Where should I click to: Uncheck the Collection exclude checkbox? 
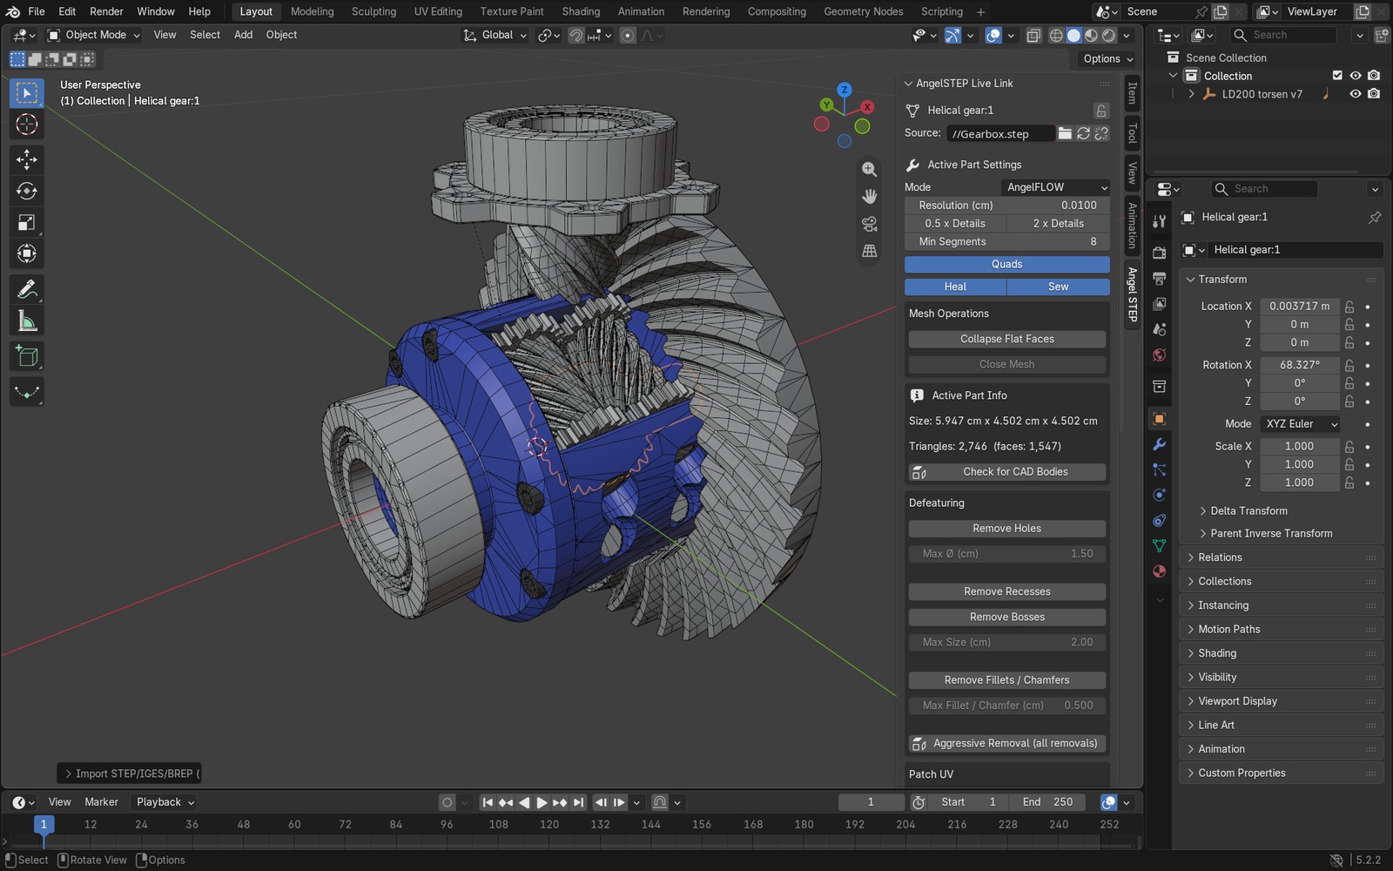coord(1337,76)
